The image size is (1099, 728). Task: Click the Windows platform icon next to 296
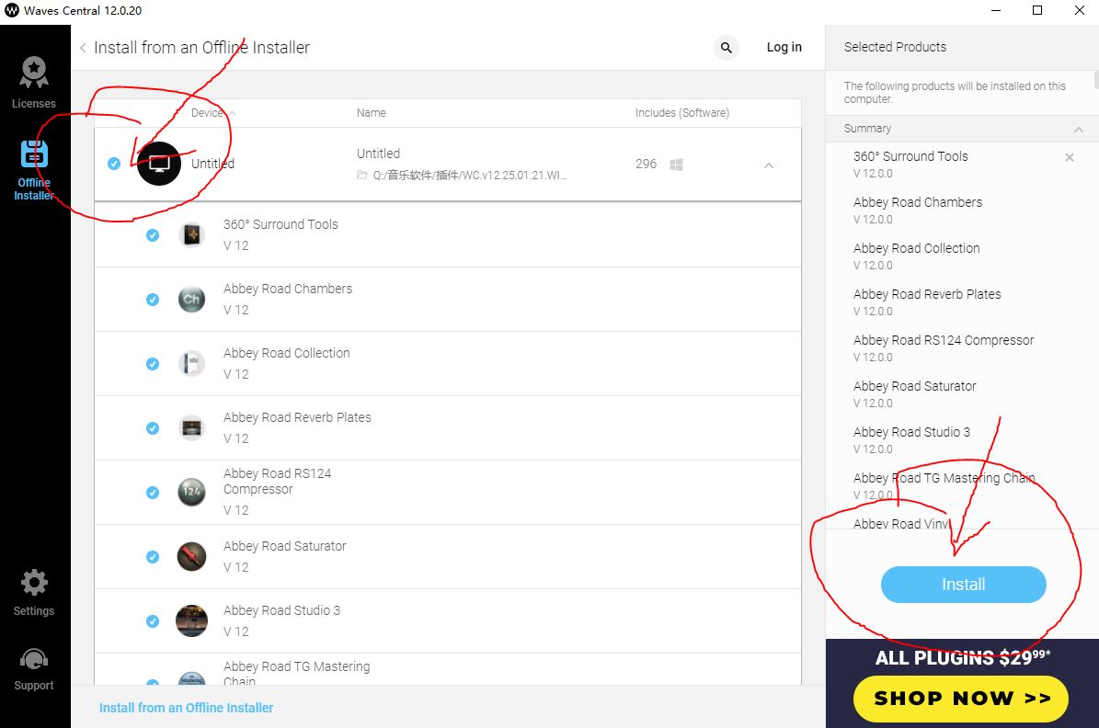click(676, 164)
